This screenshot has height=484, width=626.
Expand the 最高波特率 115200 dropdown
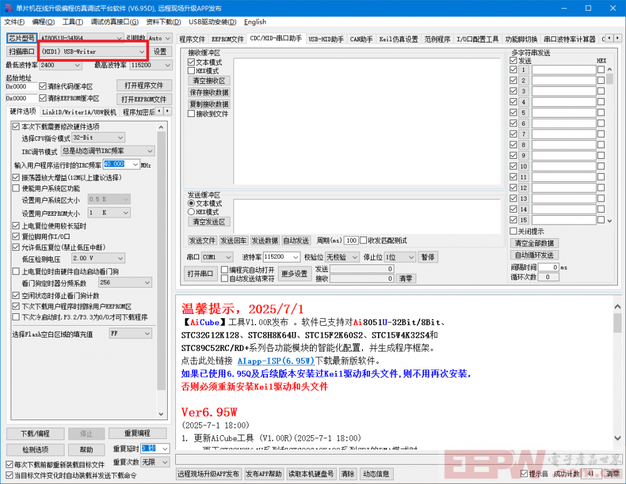(x=168, y=65)
